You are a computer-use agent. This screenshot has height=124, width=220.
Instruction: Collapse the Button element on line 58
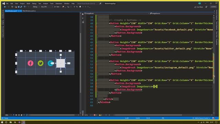pos(97,80)
